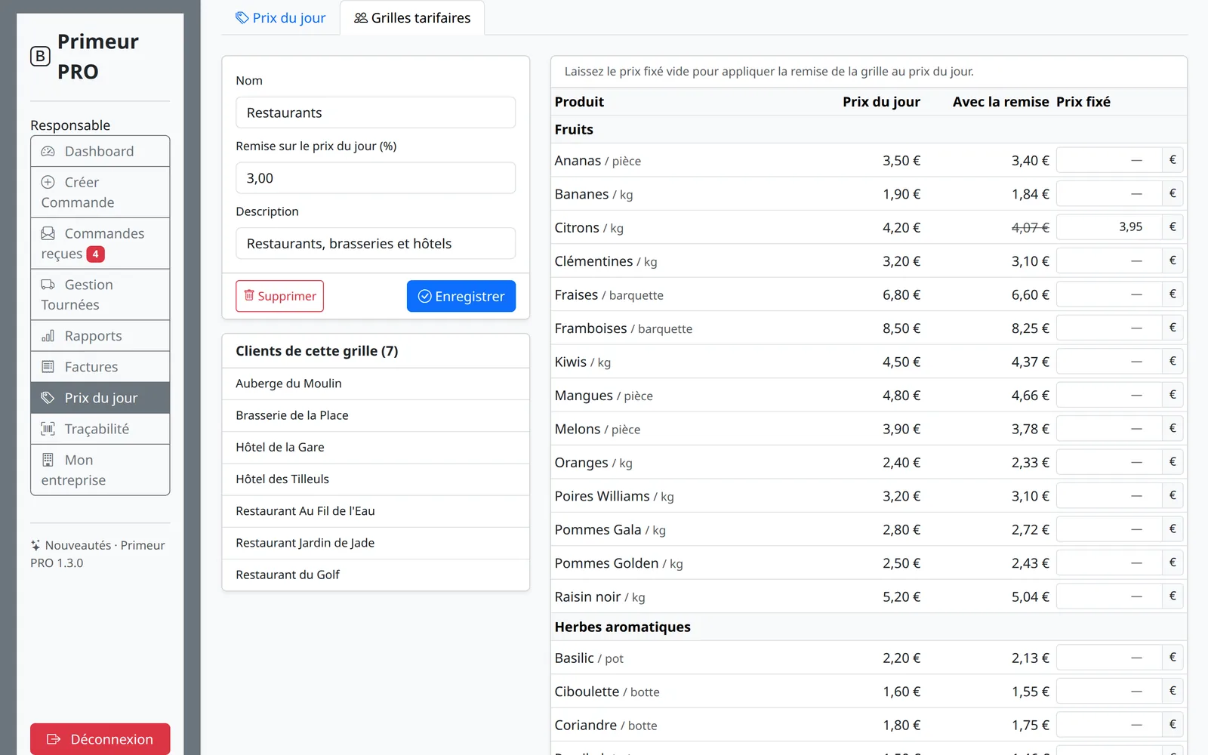
Task: Select client Hôtel des Tilleuls
Action: pyautogui.click(x=375, y=479)
